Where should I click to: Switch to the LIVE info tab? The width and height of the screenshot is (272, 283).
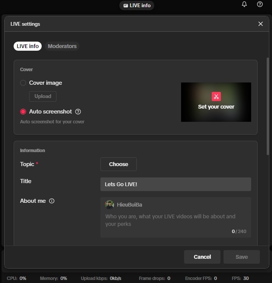[28, 46]
